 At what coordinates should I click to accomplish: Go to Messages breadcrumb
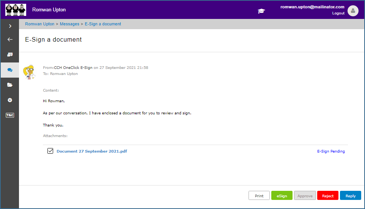pyautogui.click(x=69, y=24)
